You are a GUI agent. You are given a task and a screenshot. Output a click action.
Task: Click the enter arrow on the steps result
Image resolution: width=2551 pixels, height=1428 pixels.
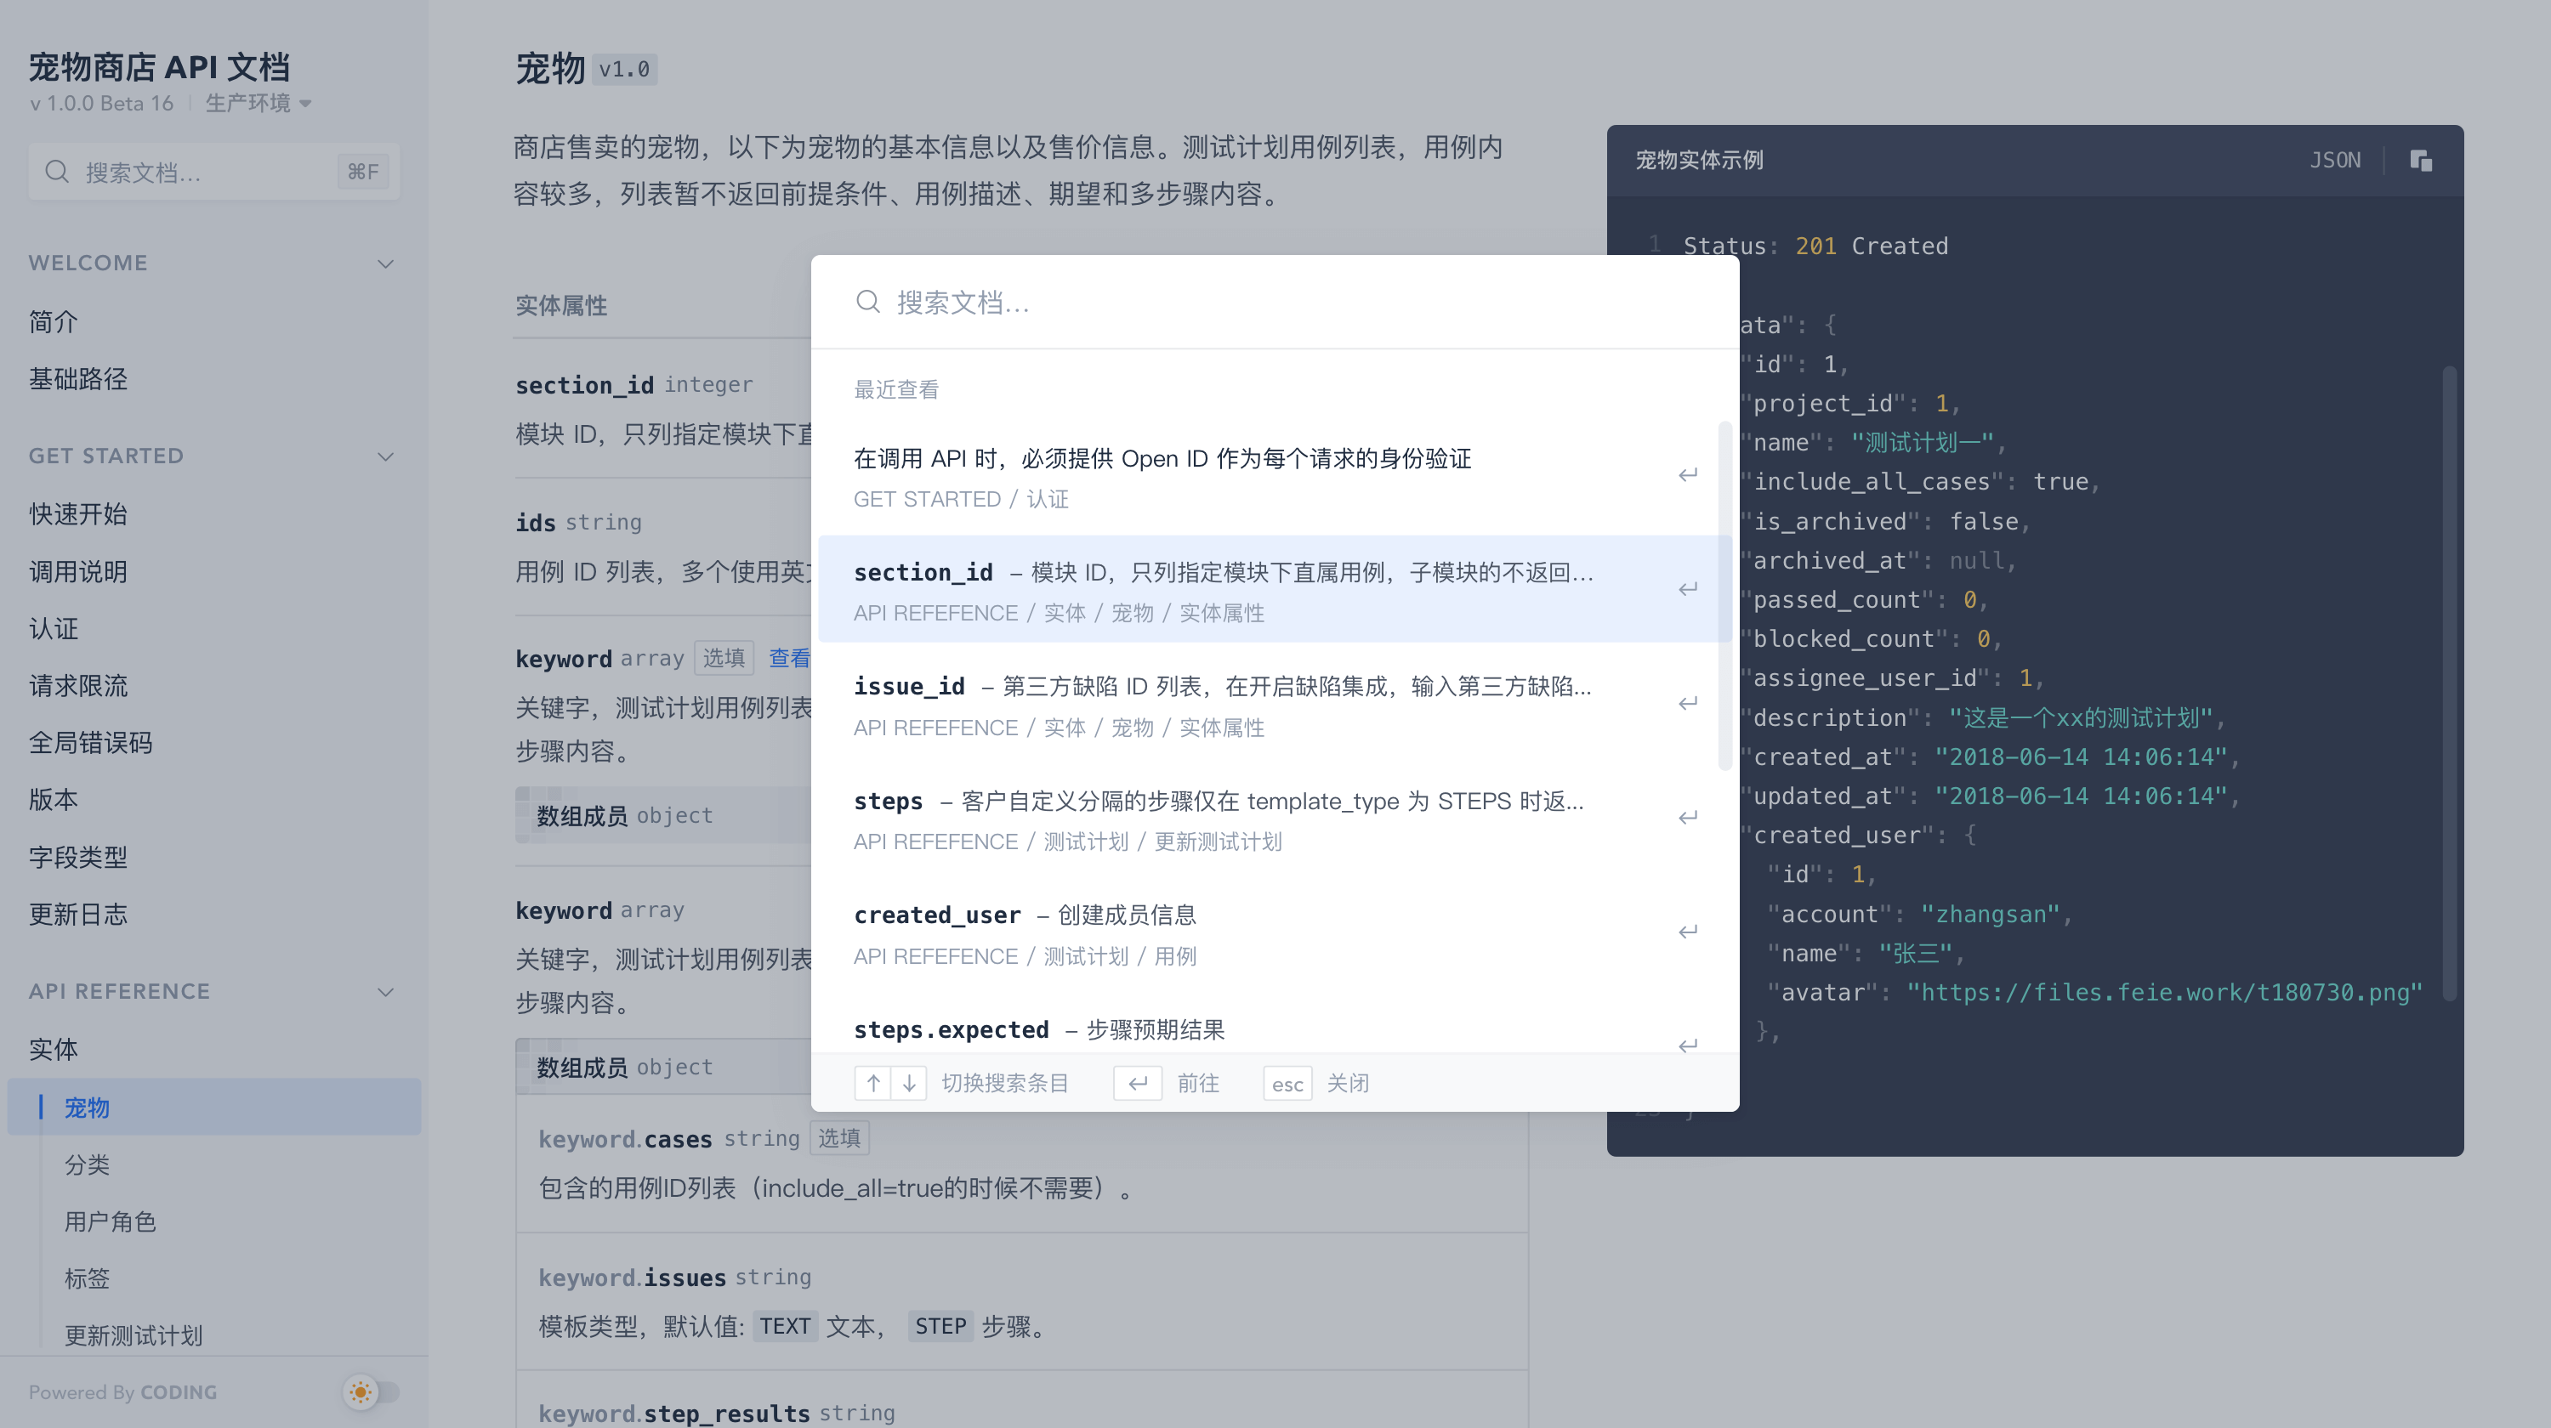click(1687, 818)
